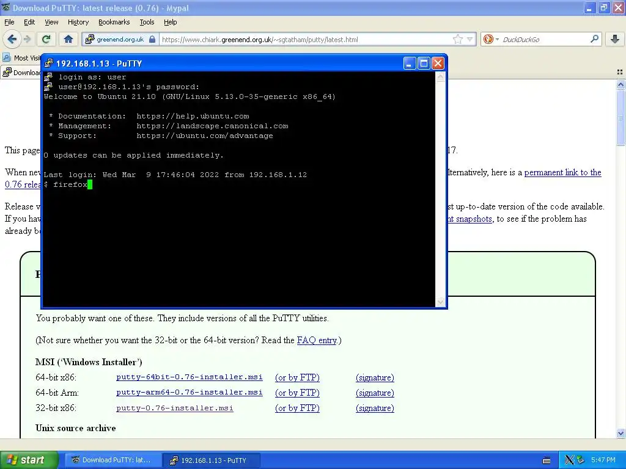Click the 5:47 PM taskbar clock
This screenshot has height=469, width=626.
(x=603, y=460)
